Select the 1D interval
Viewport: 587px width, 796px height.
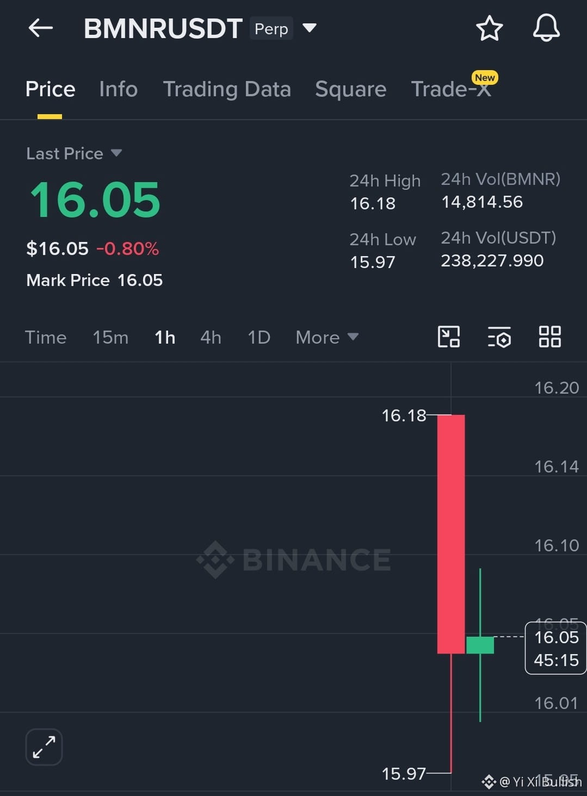pyautogui.click(x=259, y=337)
